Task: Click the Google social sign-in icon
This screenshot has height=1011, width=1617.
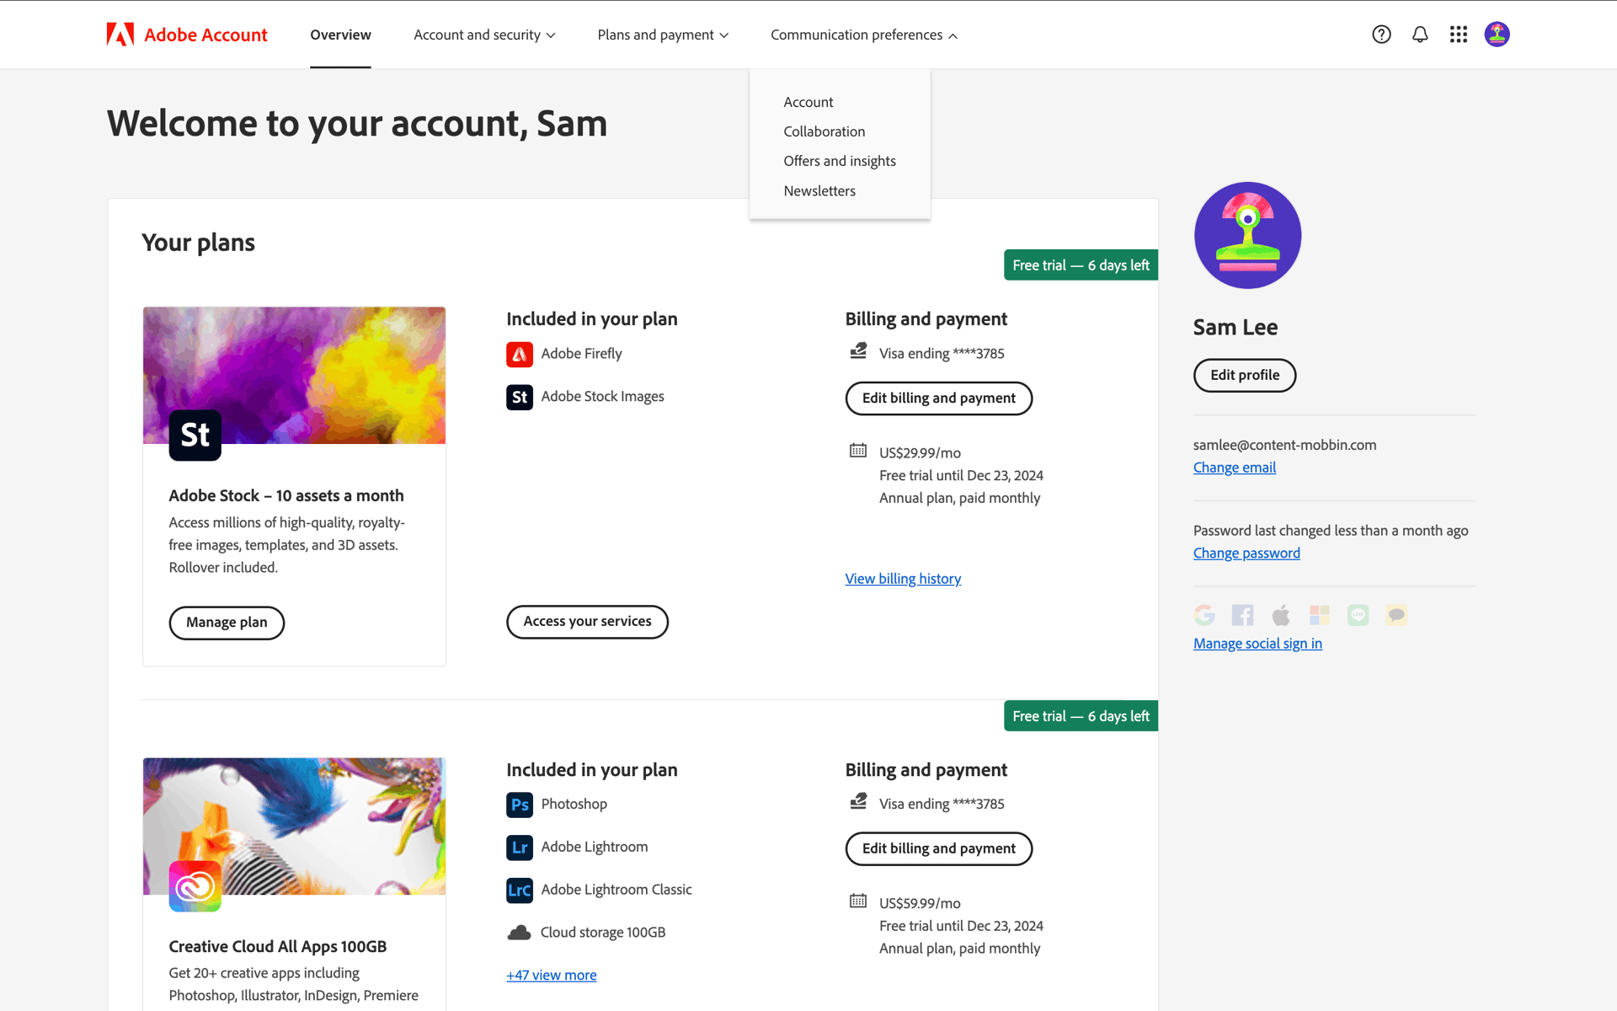Action: pos(1204,615)
